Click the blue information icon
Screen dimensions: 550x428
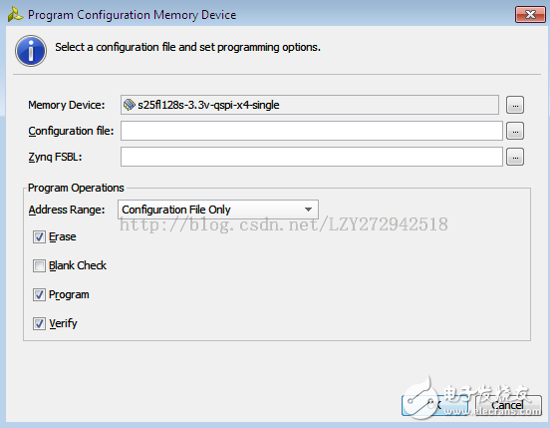31,51
